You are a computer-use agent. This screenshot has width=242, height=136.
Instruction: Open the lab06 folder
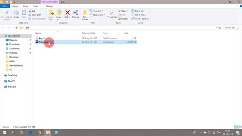click(x=12, y=61)
